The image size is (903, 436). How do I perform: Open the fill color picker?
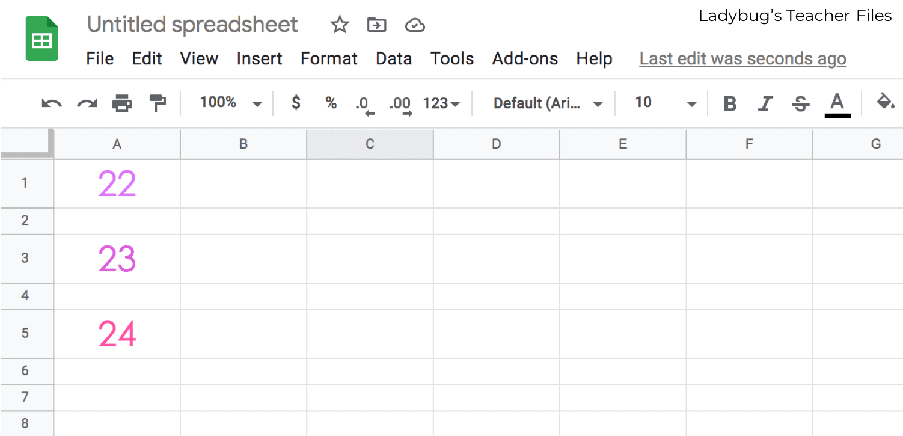point(885,101)
